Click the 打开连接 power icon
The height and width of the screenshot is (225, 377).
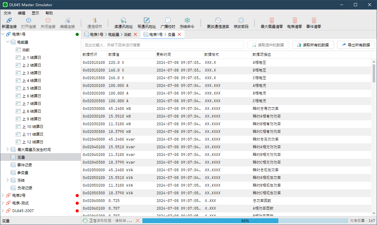[29, 20]
